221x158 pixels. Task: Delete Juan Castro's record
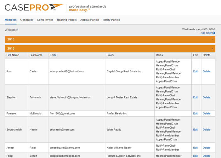pyautogui.click(x=207, y=71)
